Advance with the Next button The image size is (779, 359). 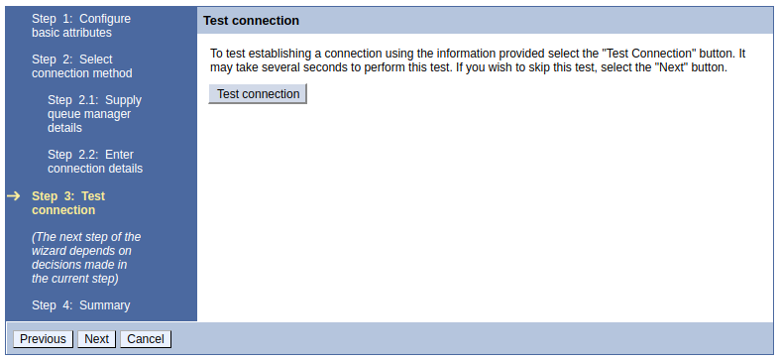(96, 339)
